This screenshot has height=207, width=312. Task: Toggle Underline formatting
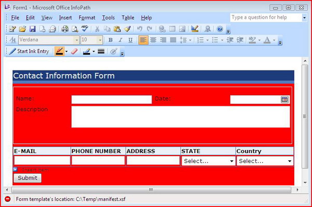(x=131, y=40)
